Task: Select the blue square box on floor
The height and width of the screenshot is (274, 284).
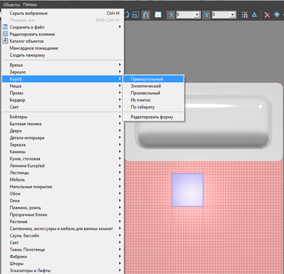Action: pyautogui.click(x=188, y=190)
